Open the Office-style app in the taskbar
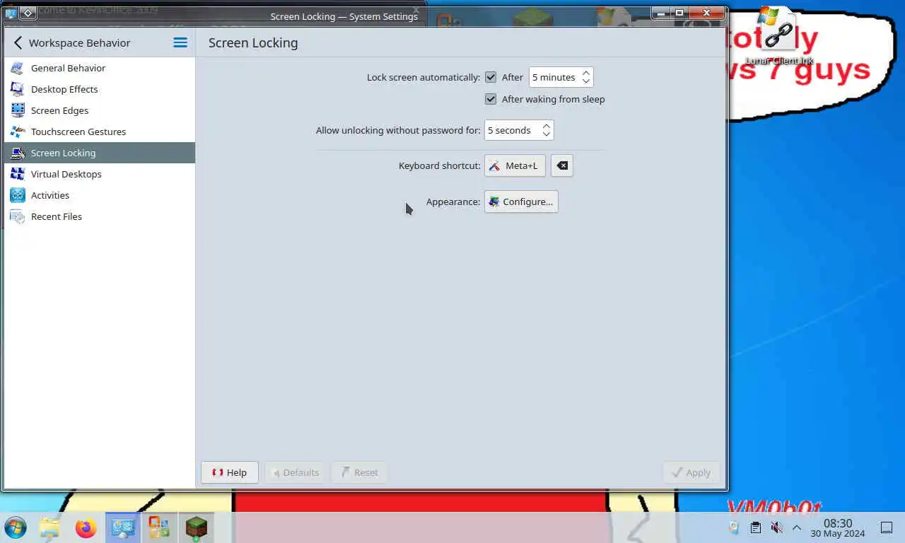This screenshot has width=905, height=543. pyautogui.click(x=159, y=527)
